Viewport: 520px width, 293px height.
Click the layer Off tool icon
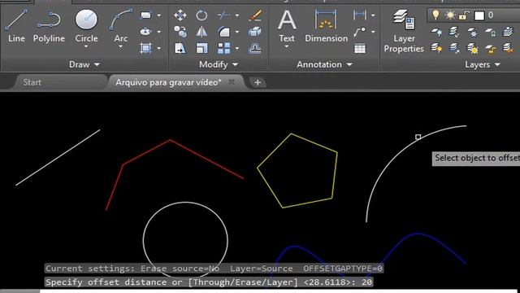tap(436, 33)
